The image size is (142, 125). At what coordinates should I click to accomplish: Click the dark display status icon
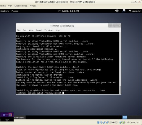point(113,122)
